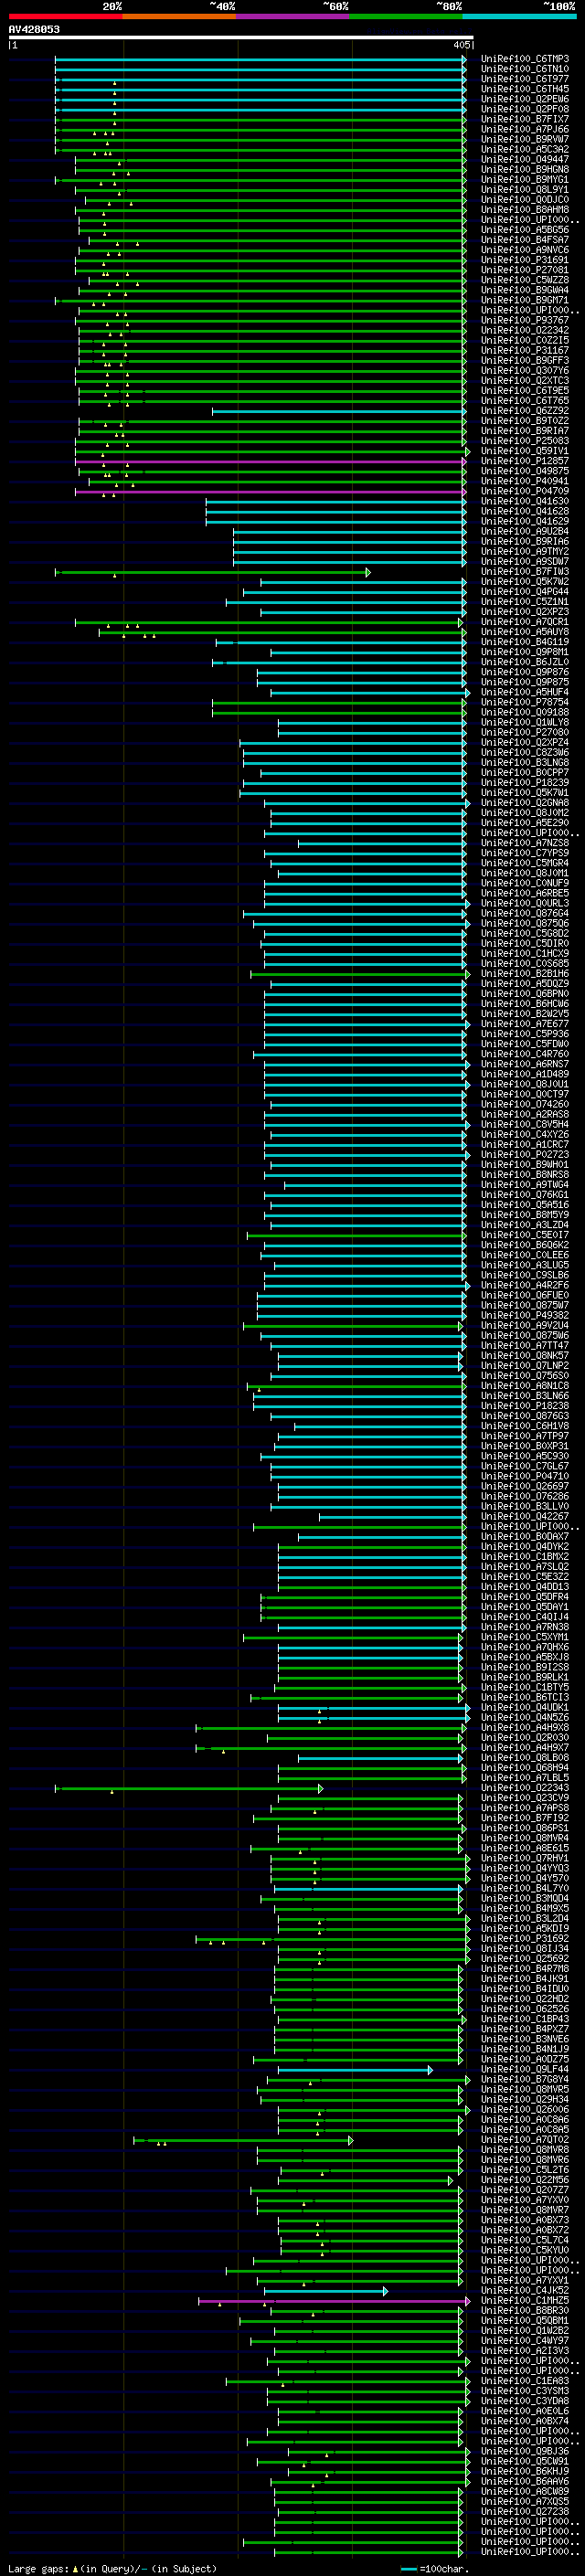The height and width of the screenshot is (2576, 585).
Task: Select label UniRef100_B7FIW3
Action: tap(524, 571)
